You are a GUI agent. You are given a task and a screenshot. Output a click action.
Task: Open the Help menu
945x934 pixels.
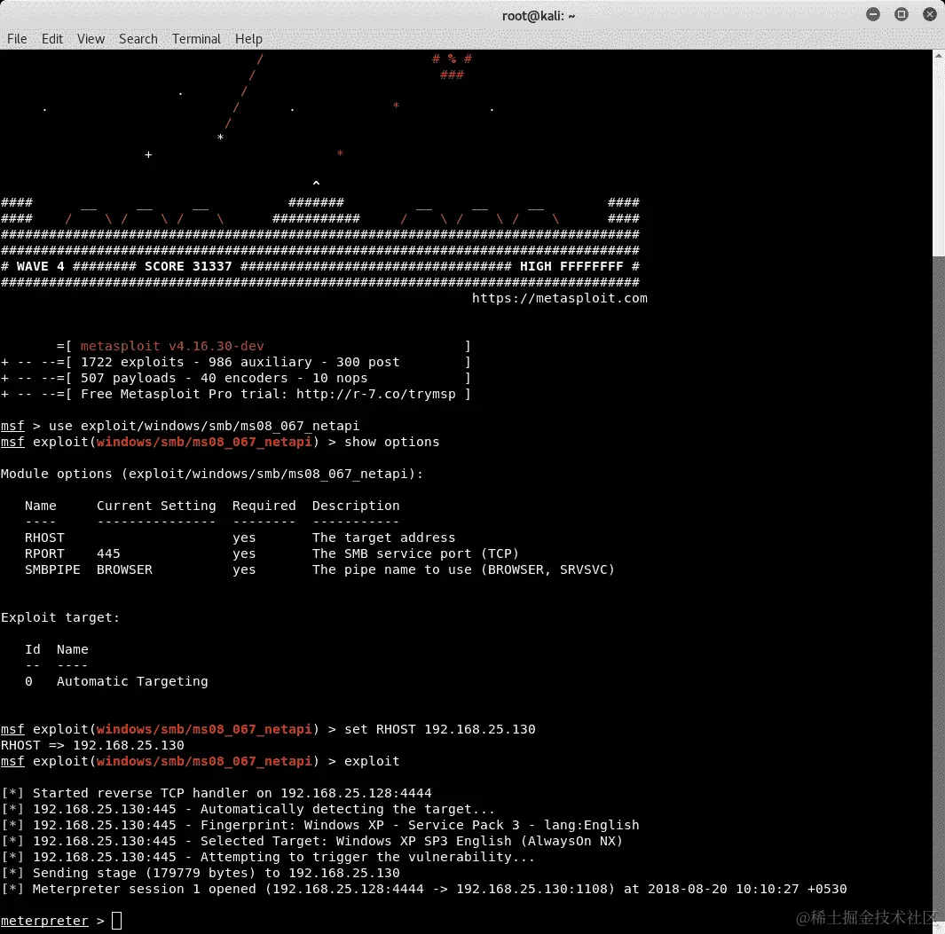pyautogui.click(x=248, y=39)
